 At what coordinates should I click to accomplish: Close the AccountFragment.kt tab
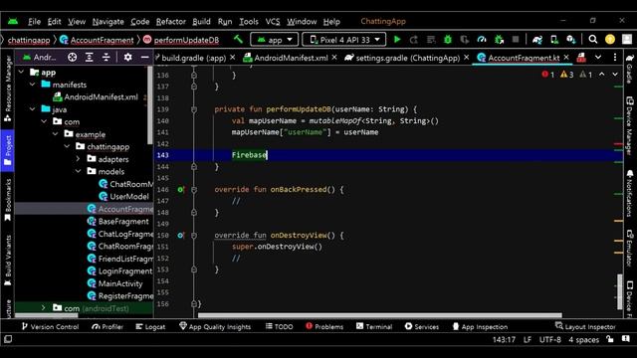(x=566, y=58)
